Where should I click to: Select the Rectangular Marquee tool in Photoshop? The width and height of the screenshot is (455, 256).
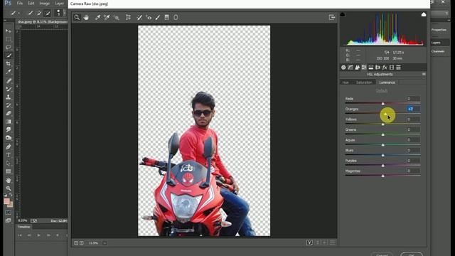click(9, 39)
